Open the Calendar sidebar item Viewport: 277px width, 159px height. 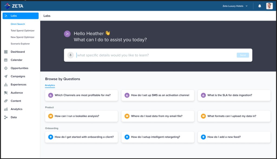(x=17, y=60)
